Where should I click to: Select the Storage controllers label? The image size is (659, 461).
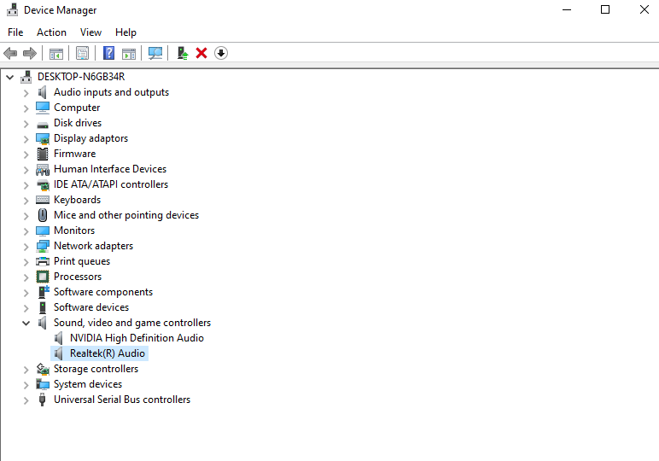[x=96, y=369]
